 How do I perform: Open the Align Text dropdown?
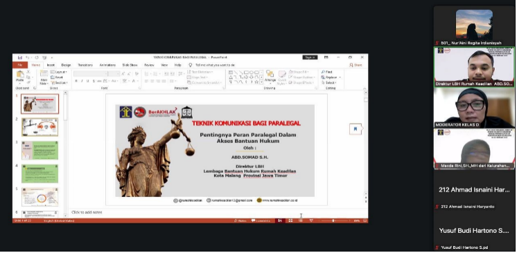click(198, 77)
